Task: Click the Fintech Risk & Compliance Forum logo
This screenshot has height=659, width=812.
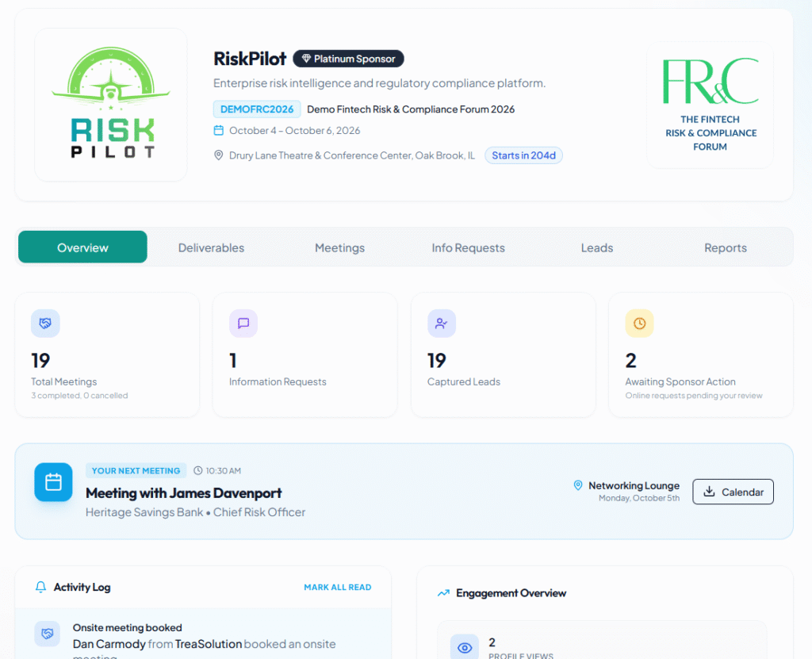Action: (710, 105)
